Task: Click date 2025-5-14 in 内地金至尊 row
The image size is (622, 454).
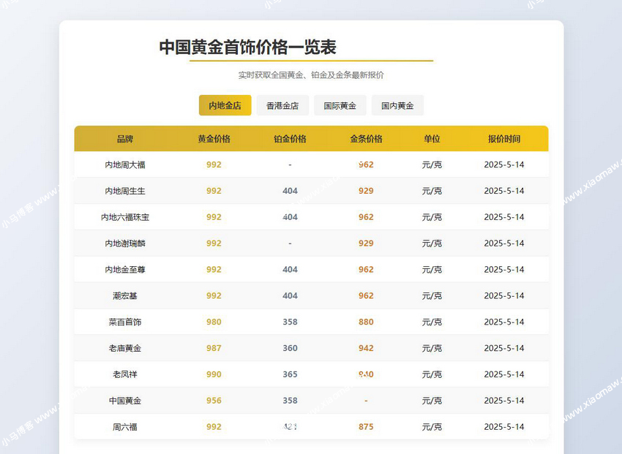Action: tap(504, 269)
